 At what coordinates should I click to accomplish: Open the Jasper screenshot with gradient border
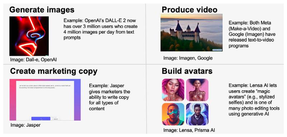[45, 100]
